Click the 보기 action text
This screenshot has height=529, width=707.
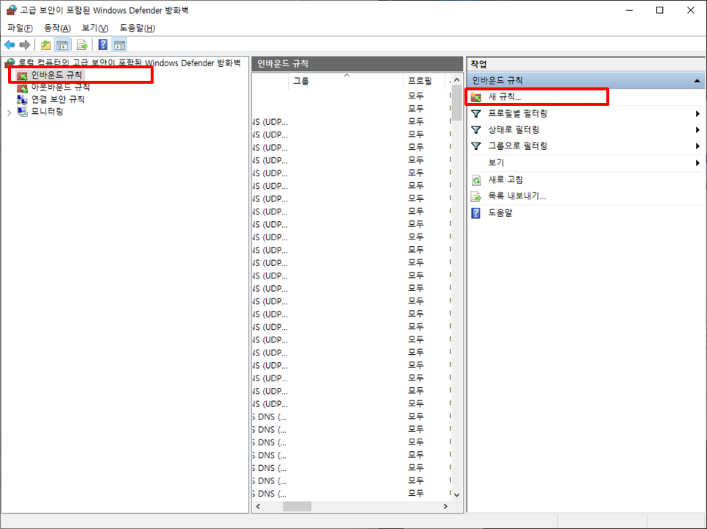pos(496,162)
